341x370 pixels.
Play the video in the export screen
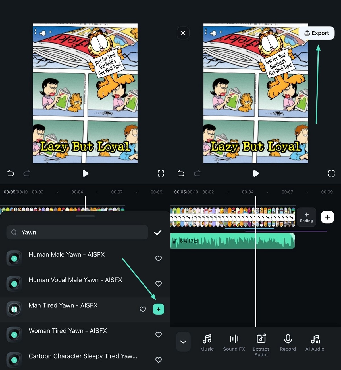[256, 173]
